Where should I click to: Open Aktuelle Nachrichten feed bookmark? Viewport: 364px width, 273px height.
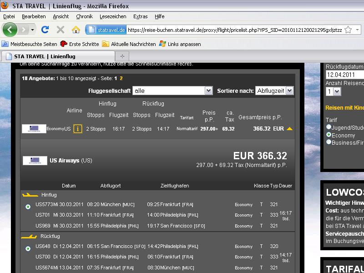(x=129, y=44)
